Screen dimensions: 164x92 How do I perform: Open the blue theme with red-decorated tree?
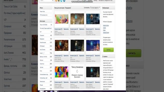[x=93, y=45]
